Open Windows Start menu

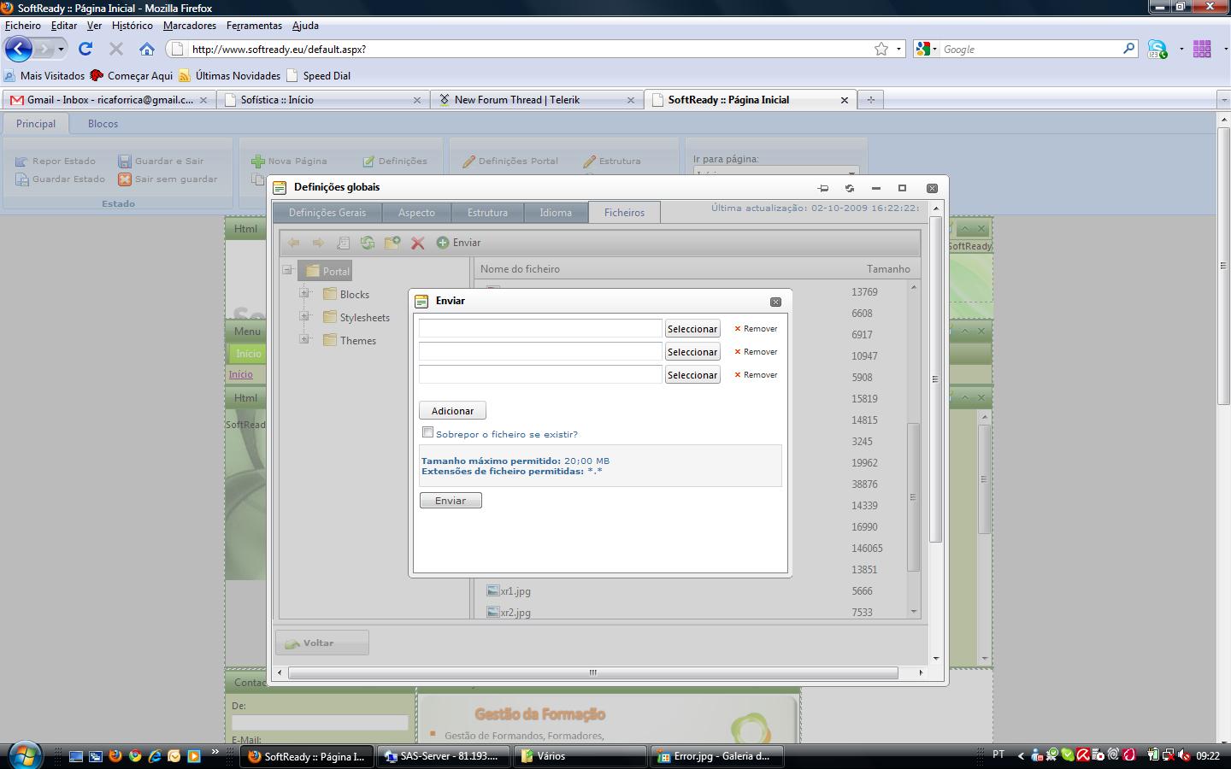point(24,755)
